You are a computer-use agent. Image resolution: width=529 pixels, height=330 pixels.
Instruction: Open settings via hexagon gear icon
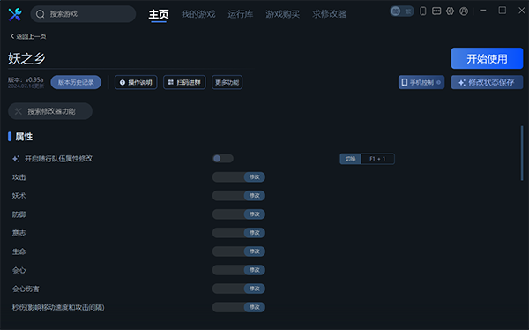point(450,11)
